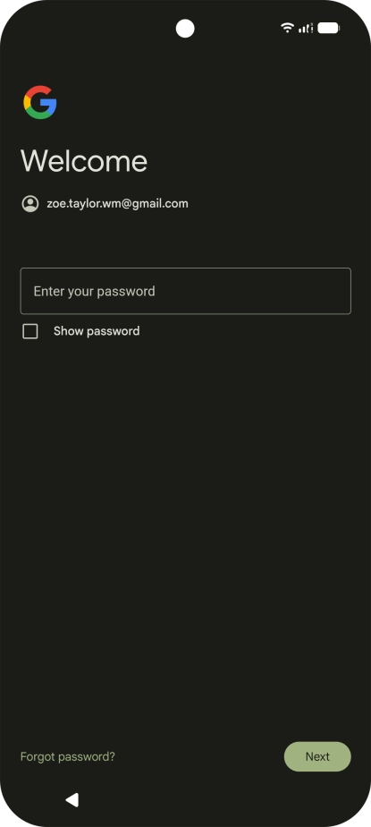
Task: Submit the password using the green Next pill
Action: (x=317, y=756)
